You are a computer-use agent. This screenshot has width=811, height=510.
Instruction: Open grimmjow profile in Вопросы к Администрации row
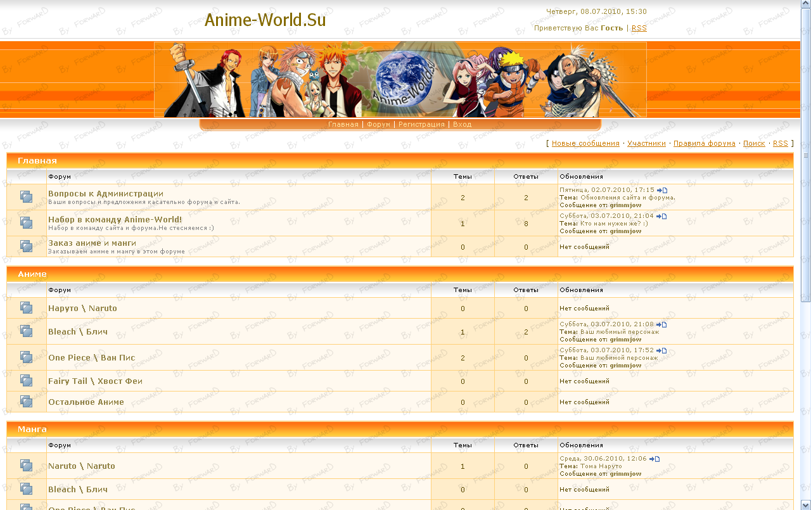[625, 205]
